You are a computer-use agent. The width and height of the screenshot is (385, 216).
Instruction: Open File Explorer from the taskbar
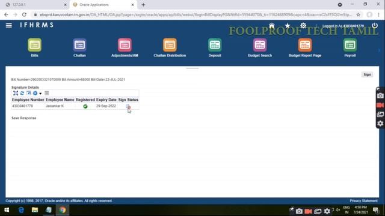(x=35, y=210)
